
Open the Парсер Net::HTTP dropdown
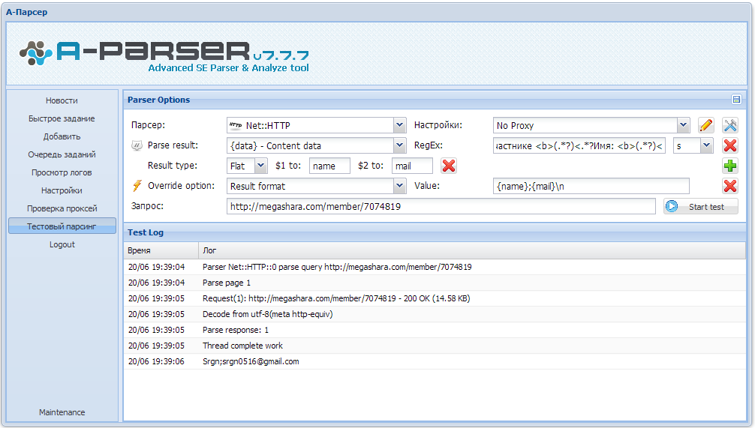click(x=400, y=125)
